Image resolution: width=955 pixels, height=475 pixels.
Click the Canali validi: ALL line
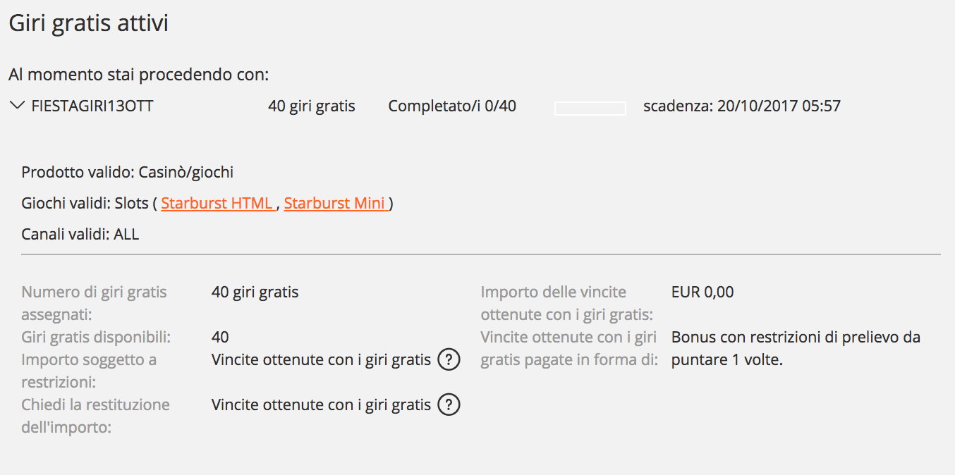pyautogui.click(x=80, y=235)
